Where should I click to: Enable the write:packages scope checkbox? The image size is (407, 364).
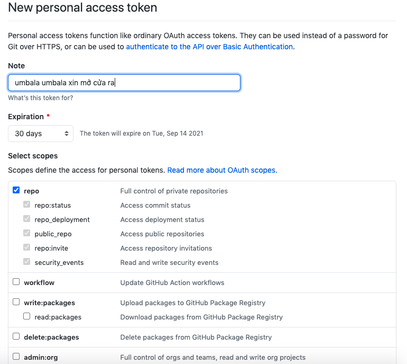tap(16, 302)
